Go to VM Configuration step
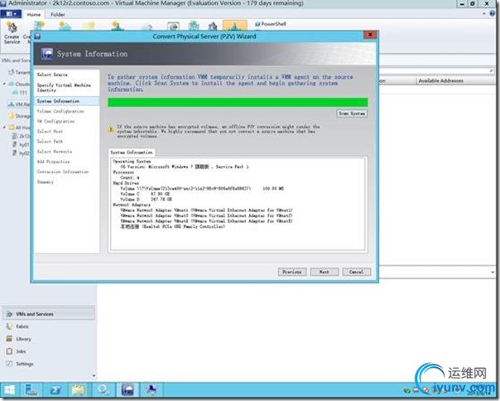Screen dimensions: 500x401 55,121
